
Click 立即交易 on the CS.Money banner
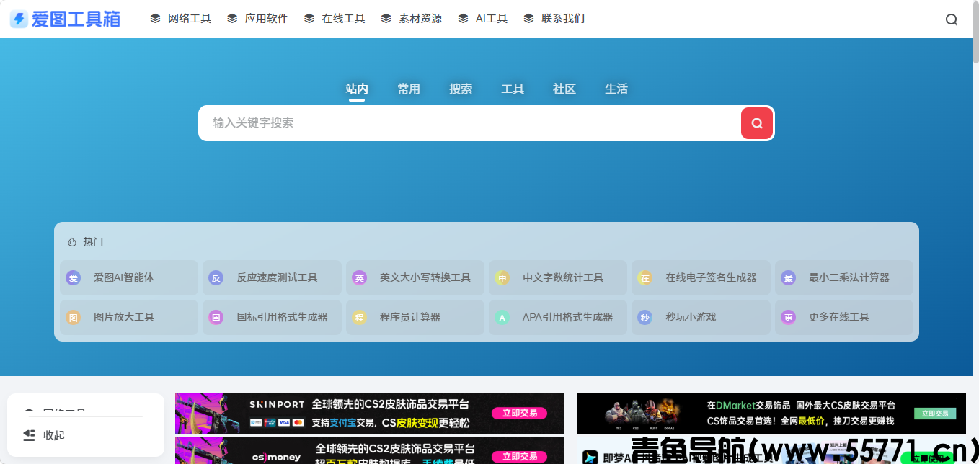click(520, 457)
